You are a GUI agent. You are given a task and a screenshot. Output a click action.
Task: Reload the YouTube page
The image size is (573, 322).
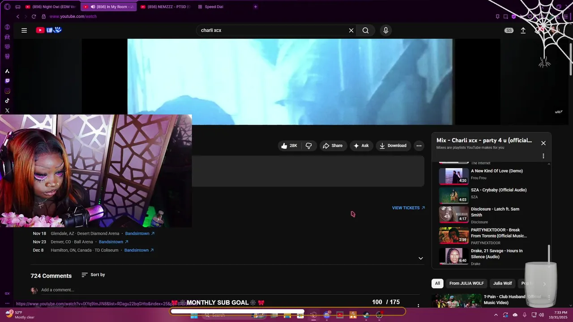coord(34,17)
